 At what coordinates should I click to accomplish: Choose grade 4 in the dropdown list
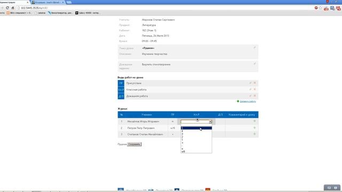pyautogui.click(x=196, y=131)
